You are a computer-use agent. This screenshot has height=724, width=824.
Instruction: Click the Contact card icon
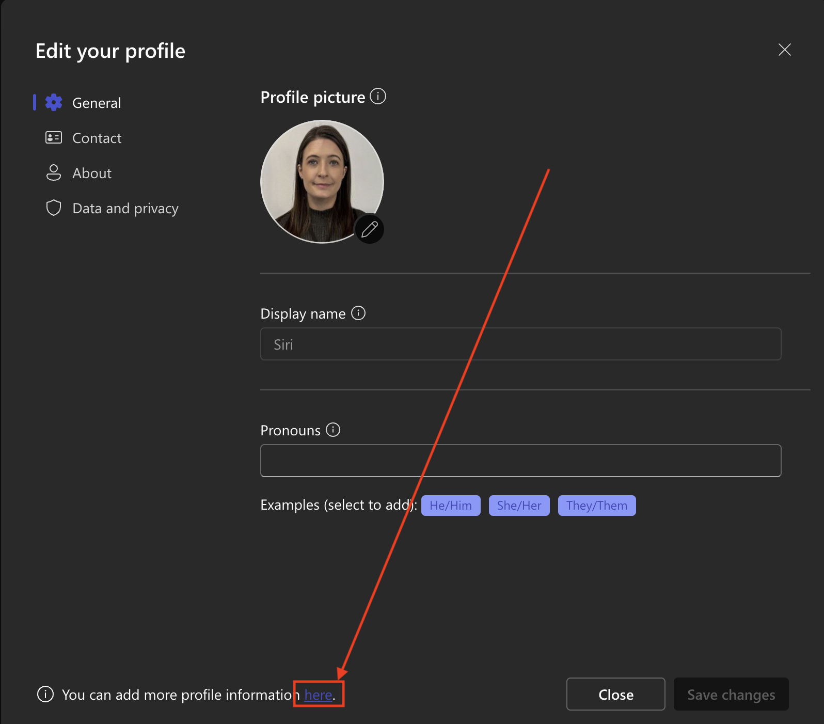[x=54, y=138]
